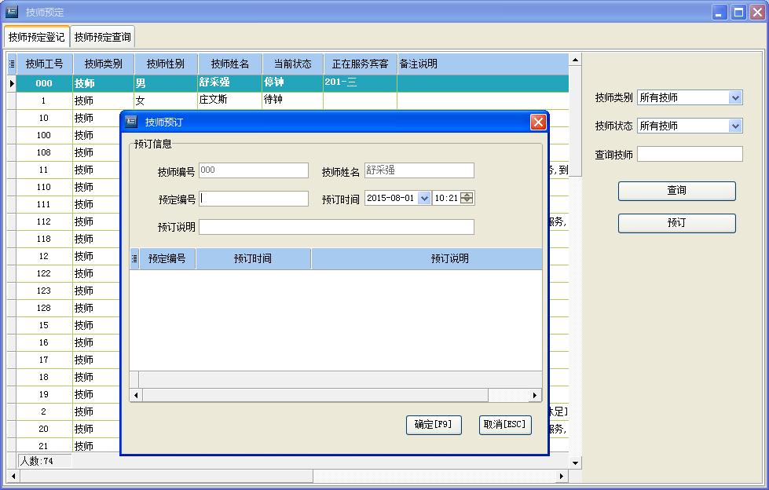769x490 pixels.
Task: Click the dialog grid column selector icon
Action: [x=134, y=258]
